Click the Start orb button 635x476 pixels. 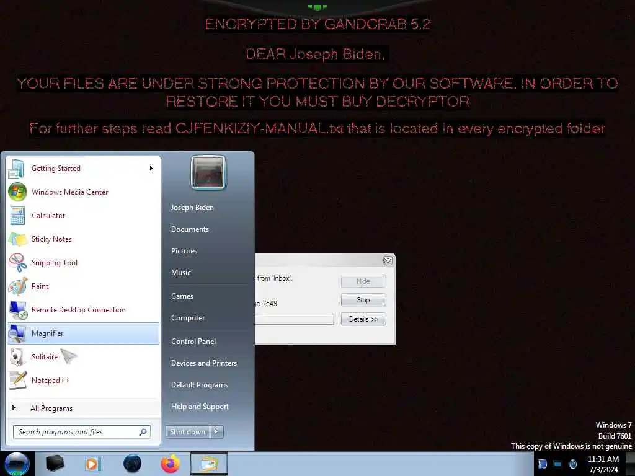(x=17, y=464)
